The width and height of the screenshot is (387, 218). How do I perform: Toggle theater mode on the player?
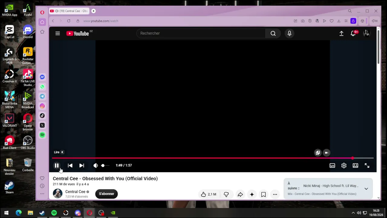pos(355,165)
